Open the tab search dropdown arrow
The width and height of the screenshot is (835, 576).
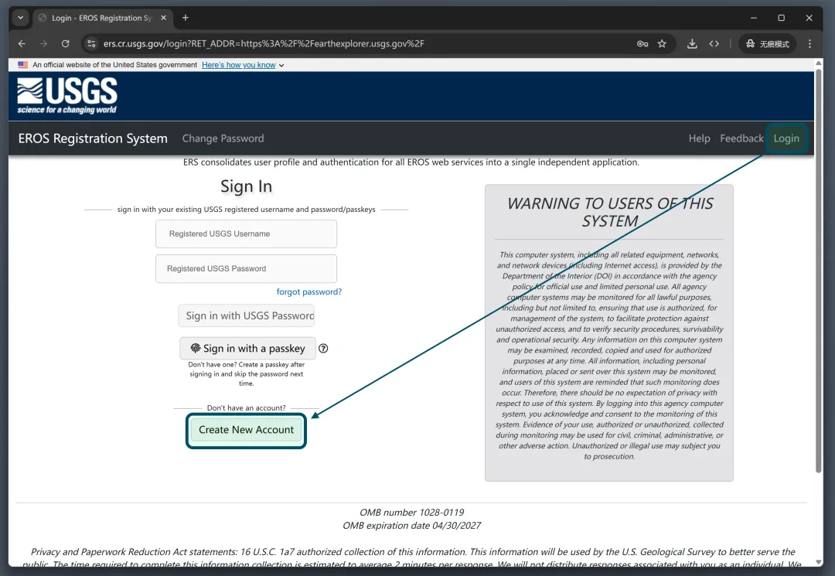tap(20, 18)
